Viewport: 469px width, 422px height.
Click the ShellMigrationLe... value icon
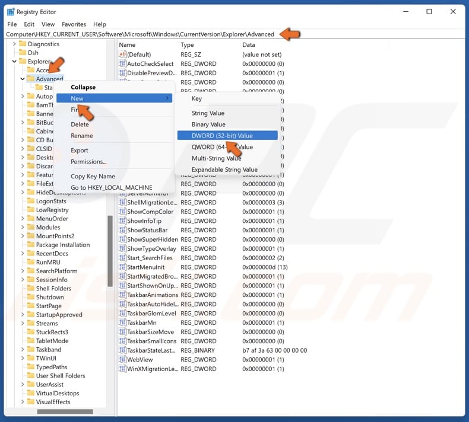point(122,202)
